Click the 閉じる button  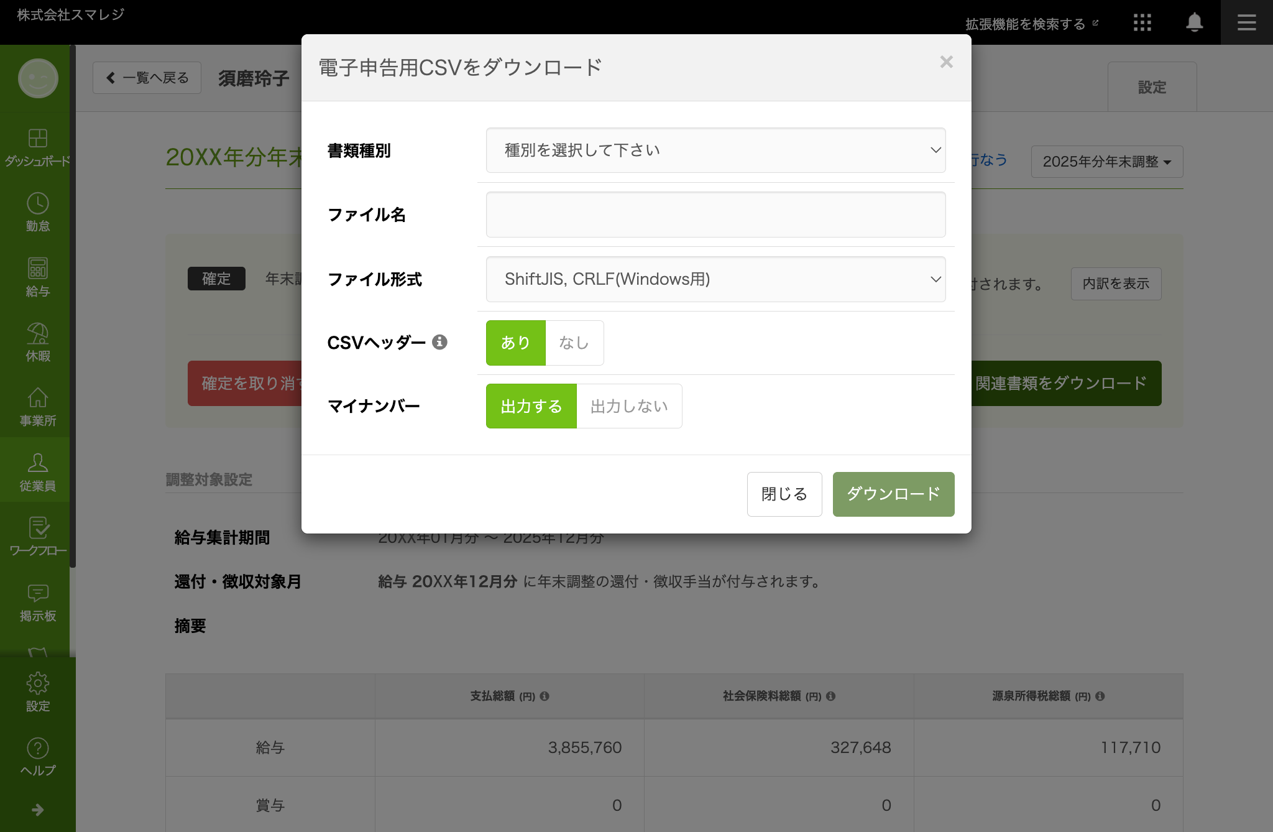pyautogui.click(x=784, y=494)
